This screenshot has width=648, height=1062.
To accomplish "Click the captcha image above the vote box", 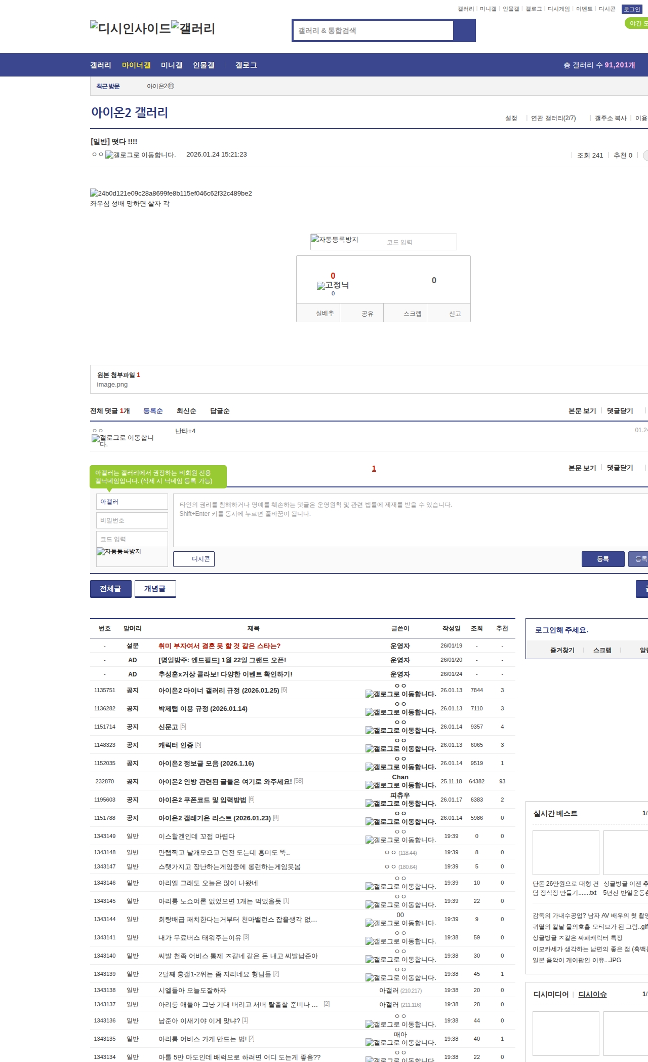I will point(335,240).
